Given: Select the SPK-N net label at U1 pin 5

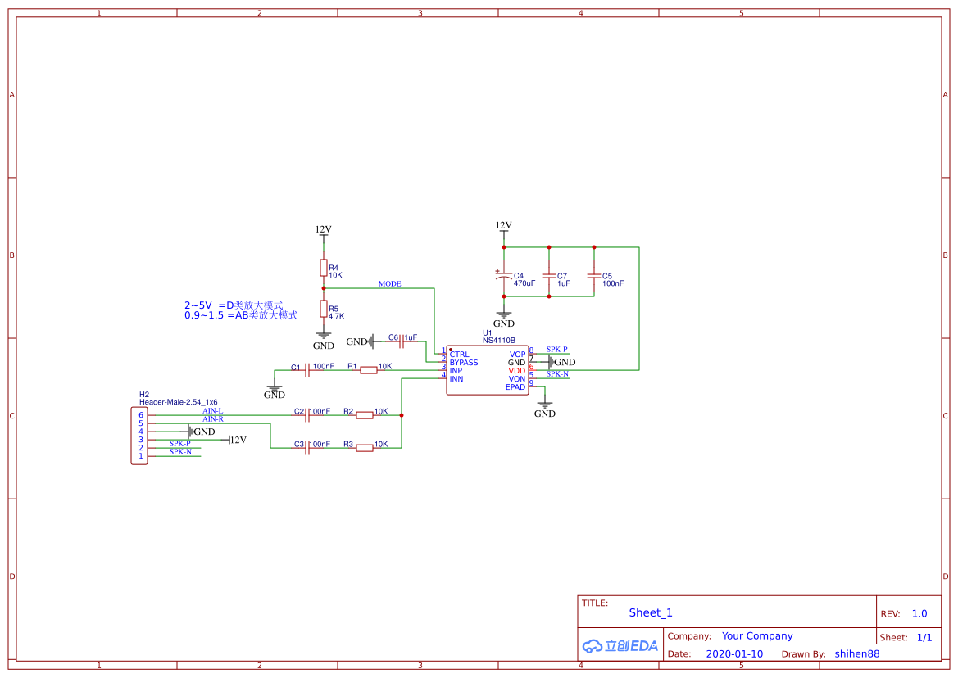Looking at the screenshot, I should [557, 373].
